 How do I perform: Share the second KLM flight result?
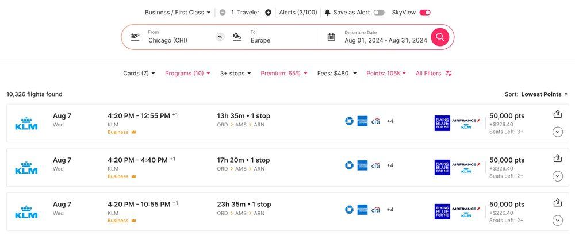click(557, 158)
